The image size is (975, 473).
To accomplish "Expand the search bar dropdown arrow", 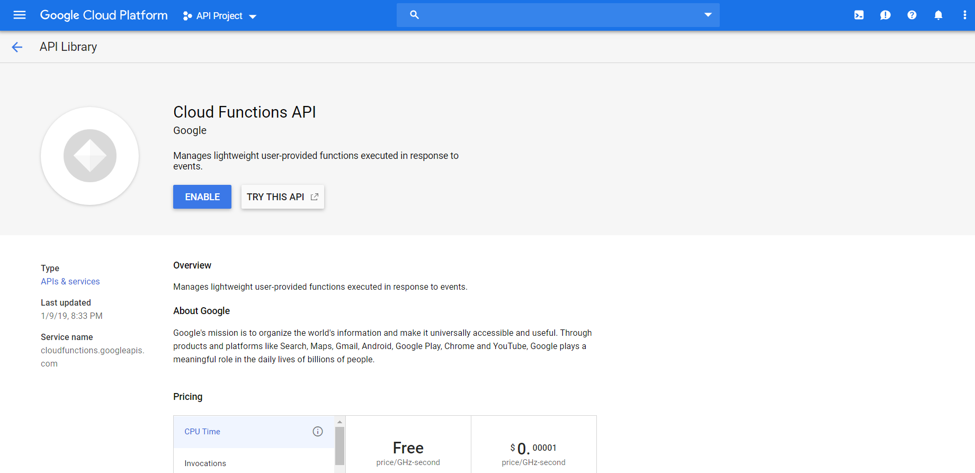I will click(708, 15).
